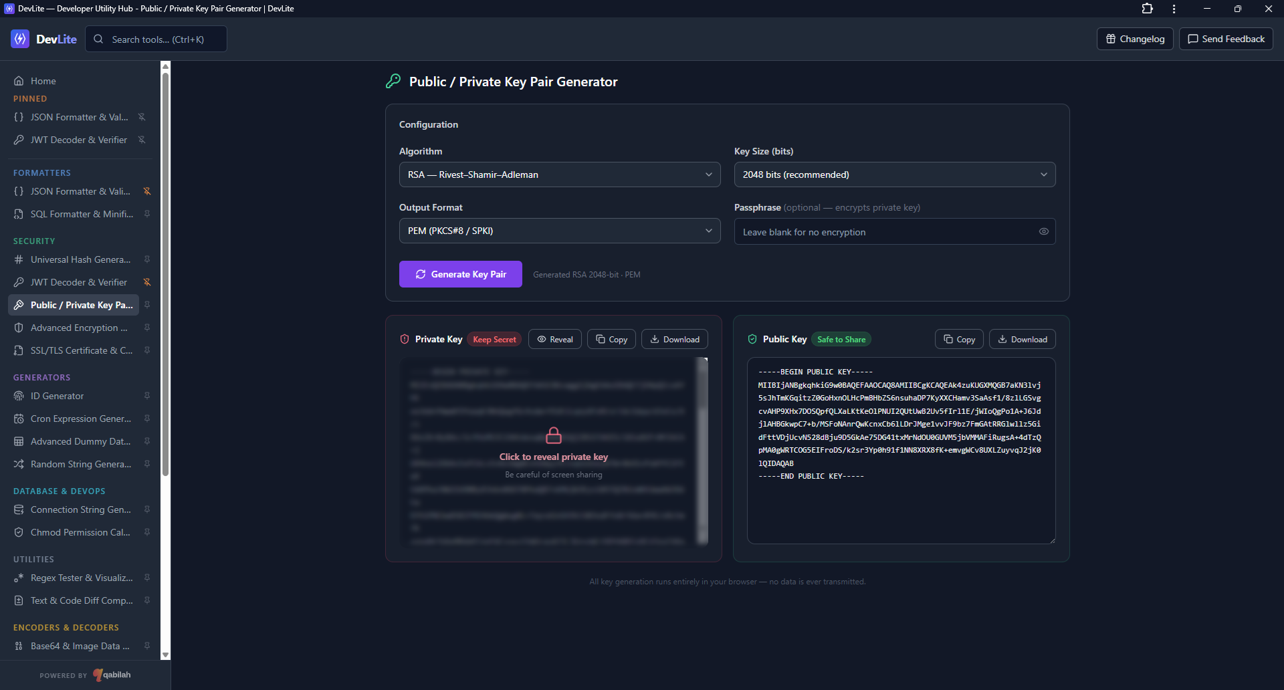Open Base64 & Image Data tool

click(x=74, y=646)
